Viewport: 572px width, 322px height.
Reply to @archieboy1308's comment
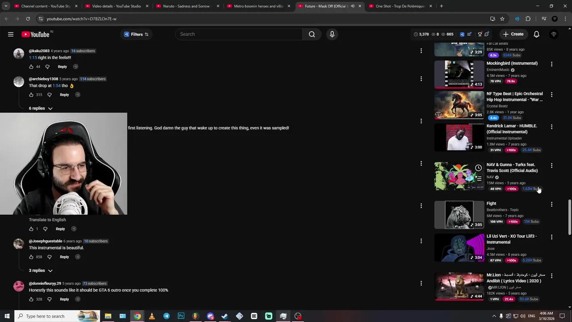64,95
